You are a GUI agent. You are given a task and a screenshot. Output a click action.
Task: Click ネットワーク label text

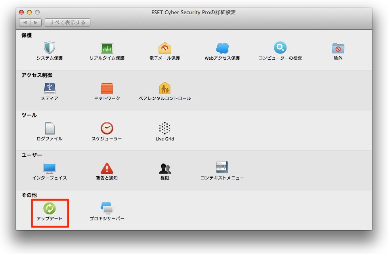pyautogui.click(x=107, y=99)
